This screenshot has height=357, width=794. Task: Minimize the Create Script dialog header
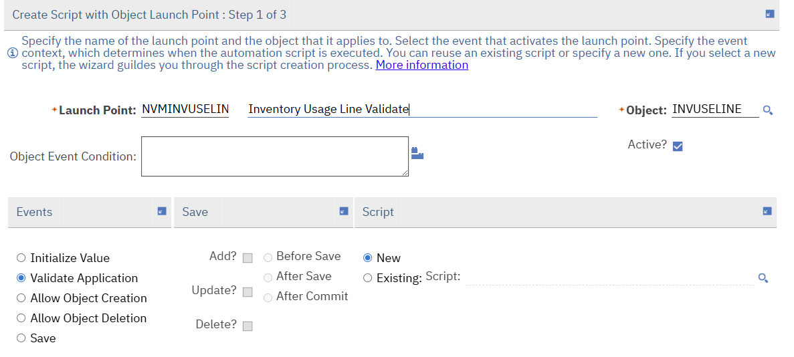coord(770,14)
